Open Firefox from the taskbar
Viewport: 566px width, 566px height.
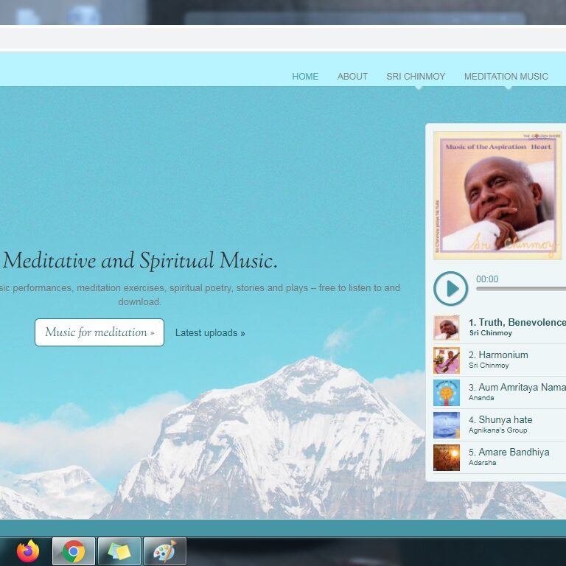pyautogui.click(x=28, y=551)
